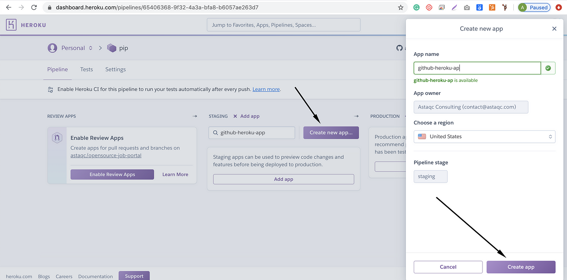Screen dimensions: 567x280
Task: Open the Paused profile button
Action: click(x=534, y=8)
